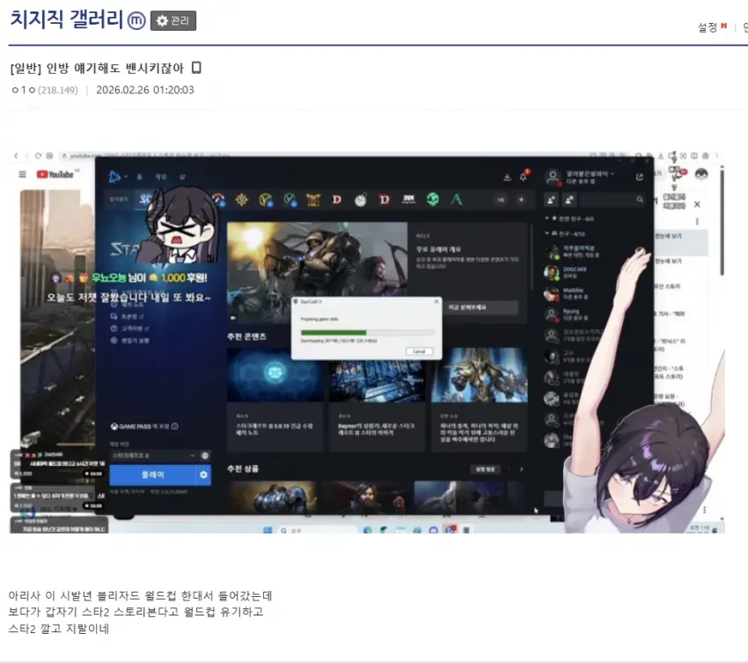Select the green Warcraft Rumble game icon
The height and width of the screenshot is (663, 748).
(433, 200)
